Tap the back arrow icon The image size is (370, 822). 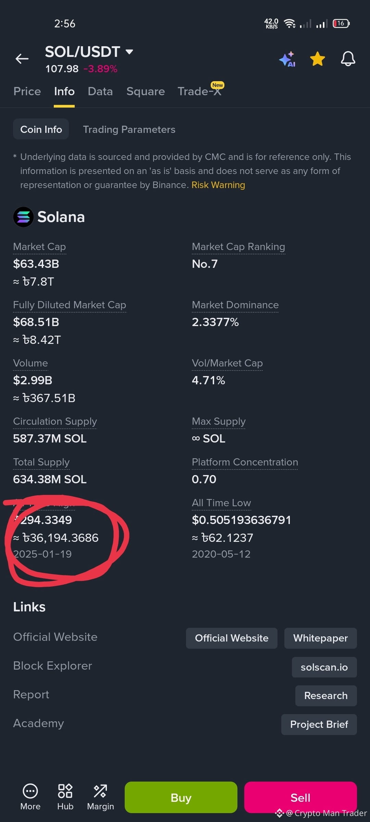(x=22, y=59)
